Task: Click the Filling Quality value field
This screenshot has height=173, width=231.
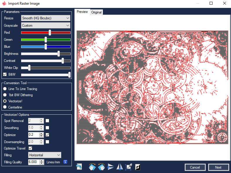Action: coord(34,162)
